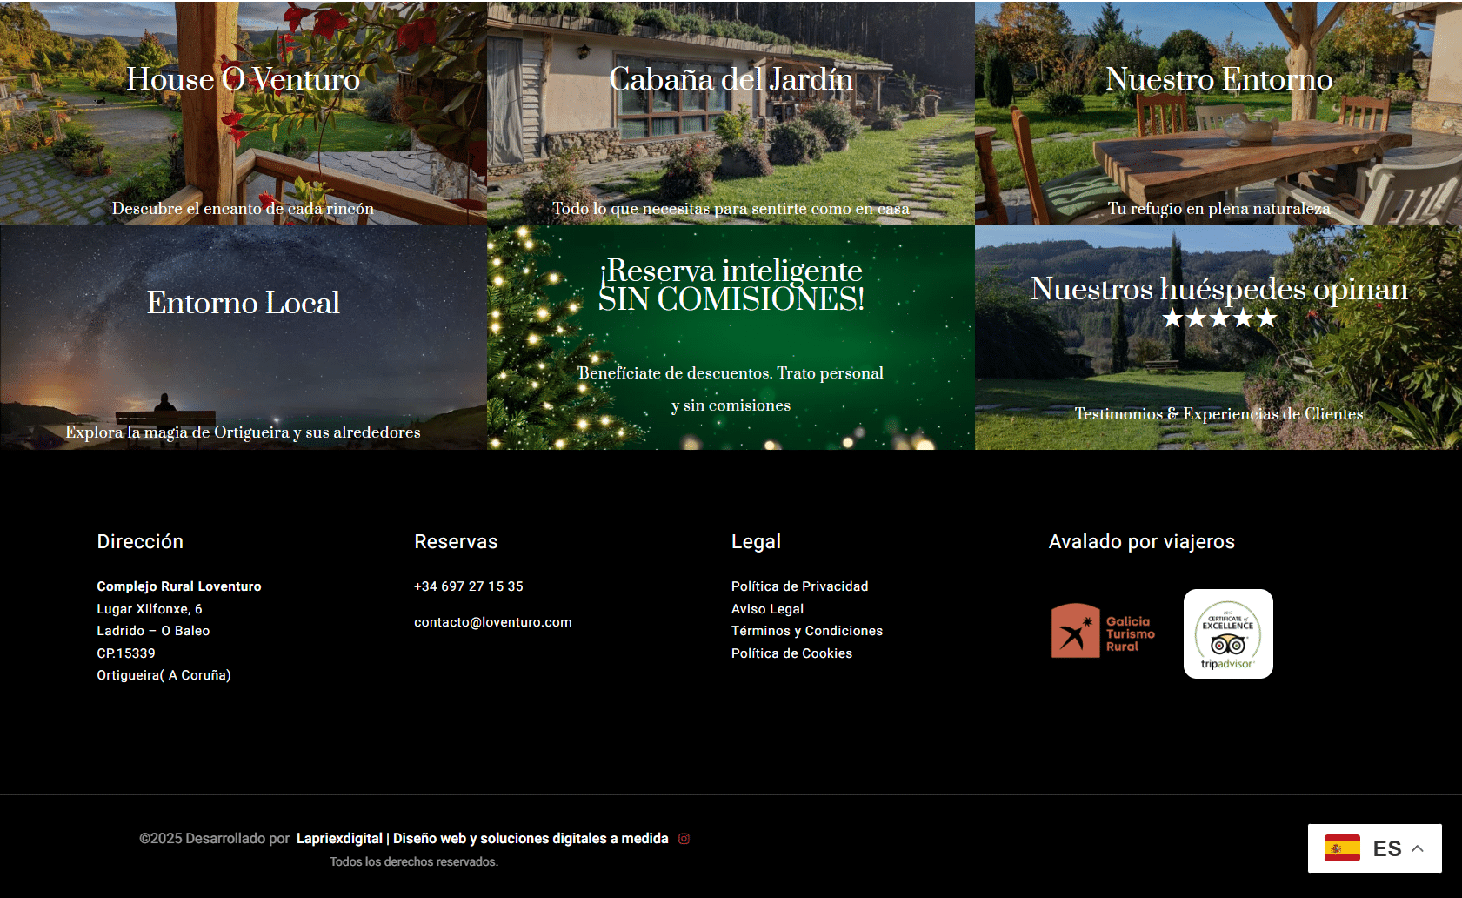Click the contacto@loventuro.com email address

coord(492,622)
